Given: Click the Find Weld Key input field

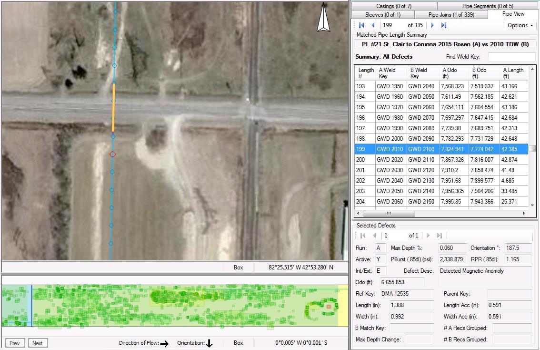Looking at the screenshot, I should (x=511, y=57).
